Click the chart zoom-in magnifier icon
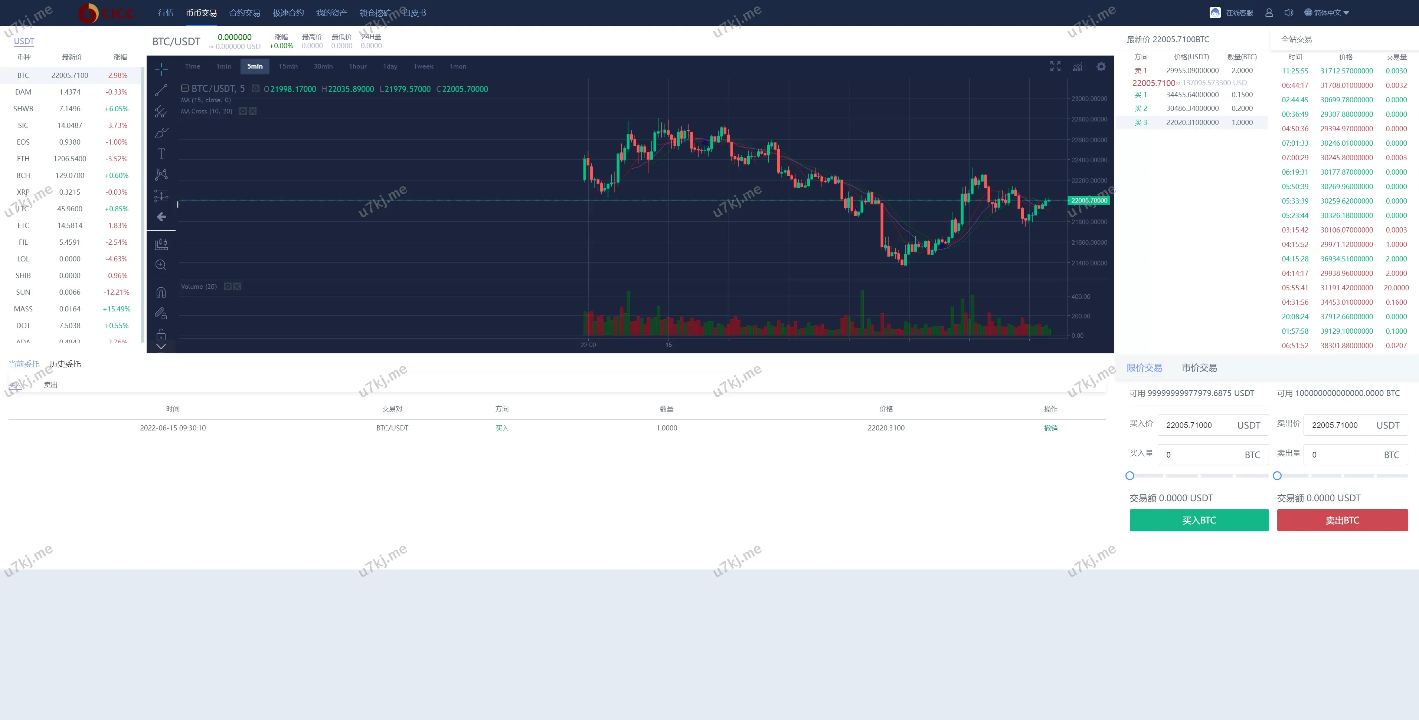 tap(161, 265)
